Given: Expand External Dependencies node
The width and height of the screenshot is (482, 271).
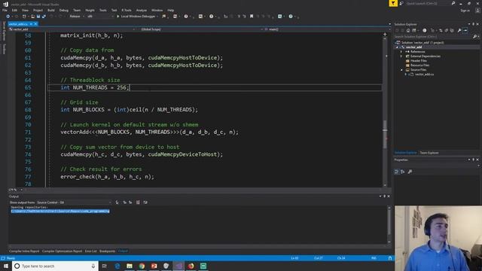Looking at the screenshot, I should pyautogui.click(x=401, y=56).
